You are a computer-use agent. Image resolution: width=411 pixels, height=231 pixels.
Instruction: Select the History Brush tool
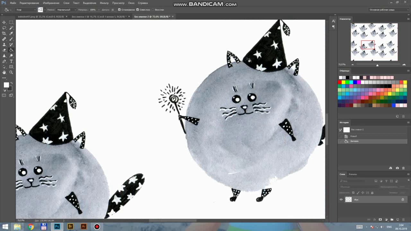click(x=11, y=45)
